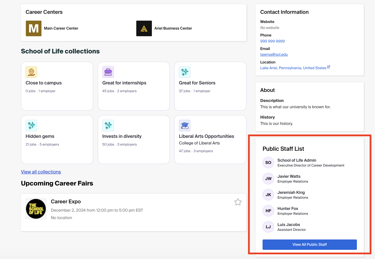Click The School of Life event logo
375x259 pixels.
tap(36, 209)
